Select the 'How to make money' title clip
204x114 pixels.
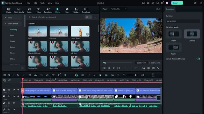(x=64, y=91)
